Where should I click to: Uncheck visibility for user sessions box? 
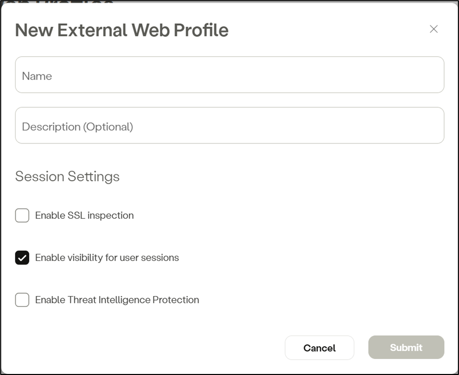(x=22, y=257)
